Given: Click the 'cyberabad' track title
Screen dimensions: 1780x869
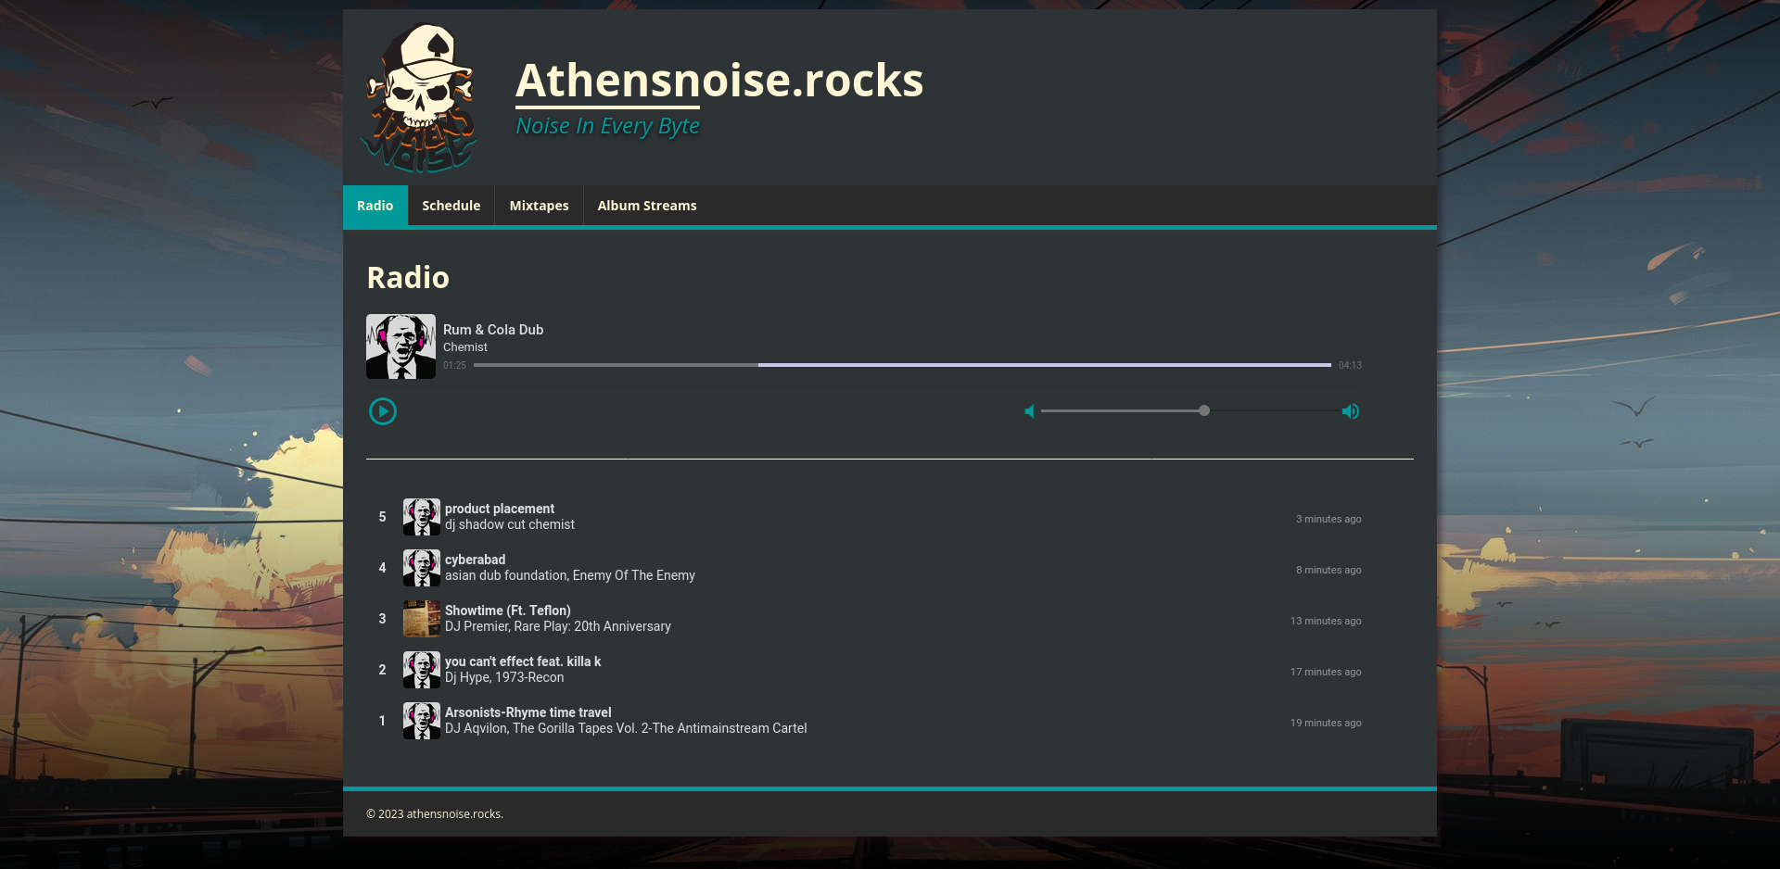Looking at the screenshot, I should pos(476,560).
